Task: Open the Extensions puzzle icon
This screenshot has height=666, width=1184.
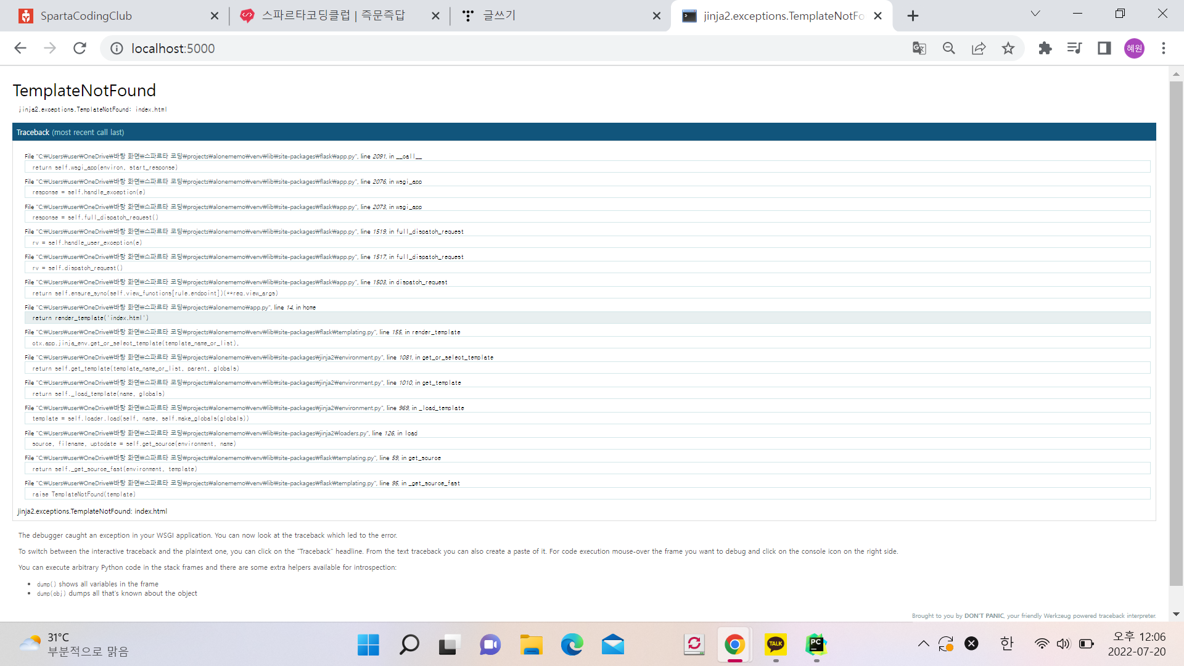Action: [x=1045, y=48]
